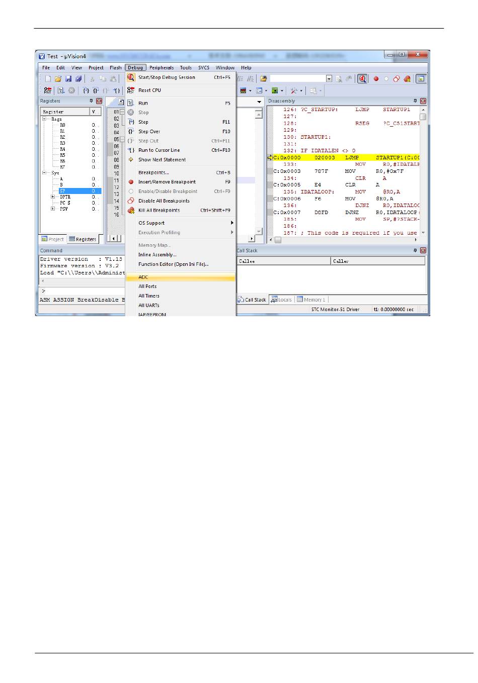The height and width of the screenshot is (683, 478).
Task: Click the New file toolbar icon
Action: coord(48,79)
